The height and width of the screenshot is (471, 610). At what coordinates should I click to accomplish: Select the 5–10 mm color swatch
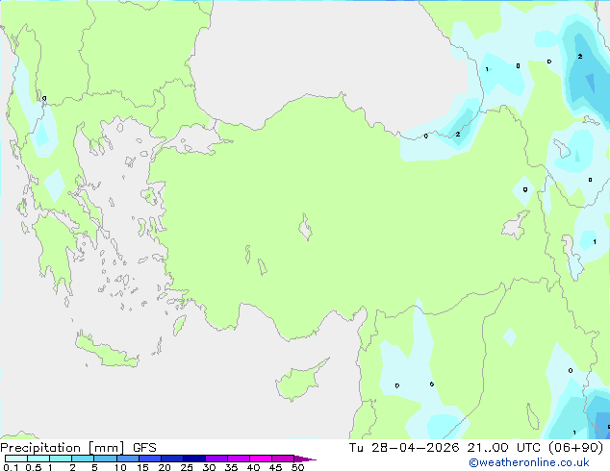[105, 459]
